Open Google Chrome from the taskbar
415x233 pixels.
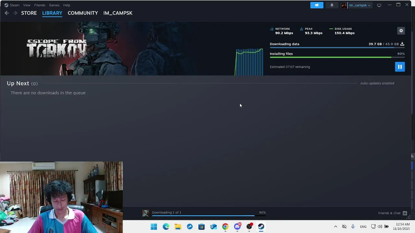coord(225,227)
